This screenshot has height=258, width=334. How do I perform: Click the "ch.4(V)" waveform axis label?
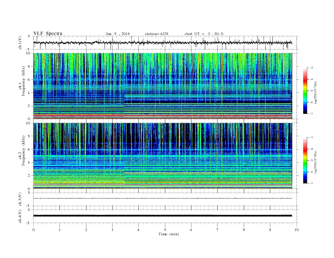[20, 216]
